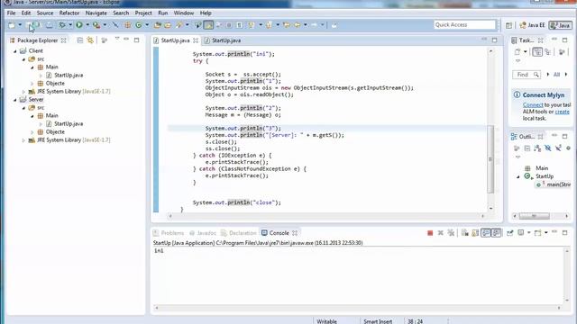577x324 pixels.
Task: Click Collapse All icon in Outline view
Action: coord(527,148)
